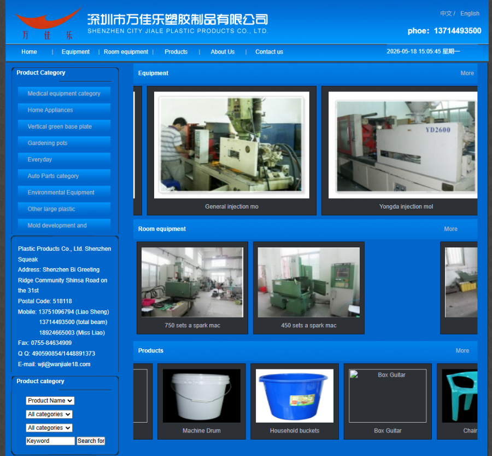Switch language to 中文
This screenshot has height=456, width=492.
tap(446, 14)
